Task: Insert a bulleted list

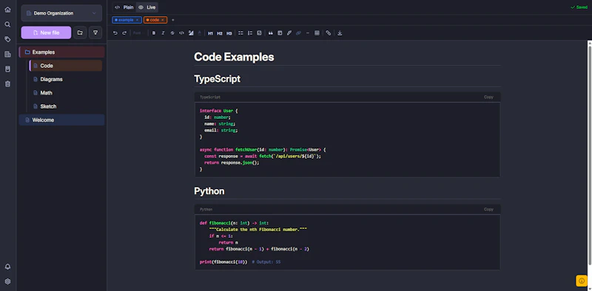Action: pos(240,33)
